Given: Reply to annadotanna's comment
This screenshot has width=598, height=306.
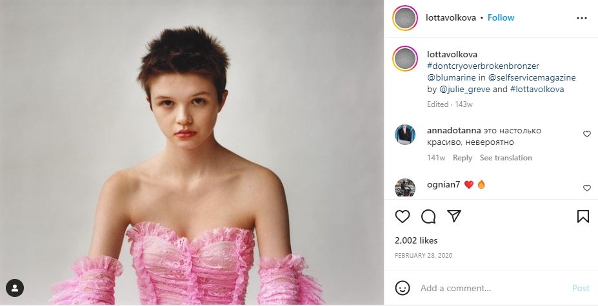Looking at the screenshot, I should coord(462,158).
